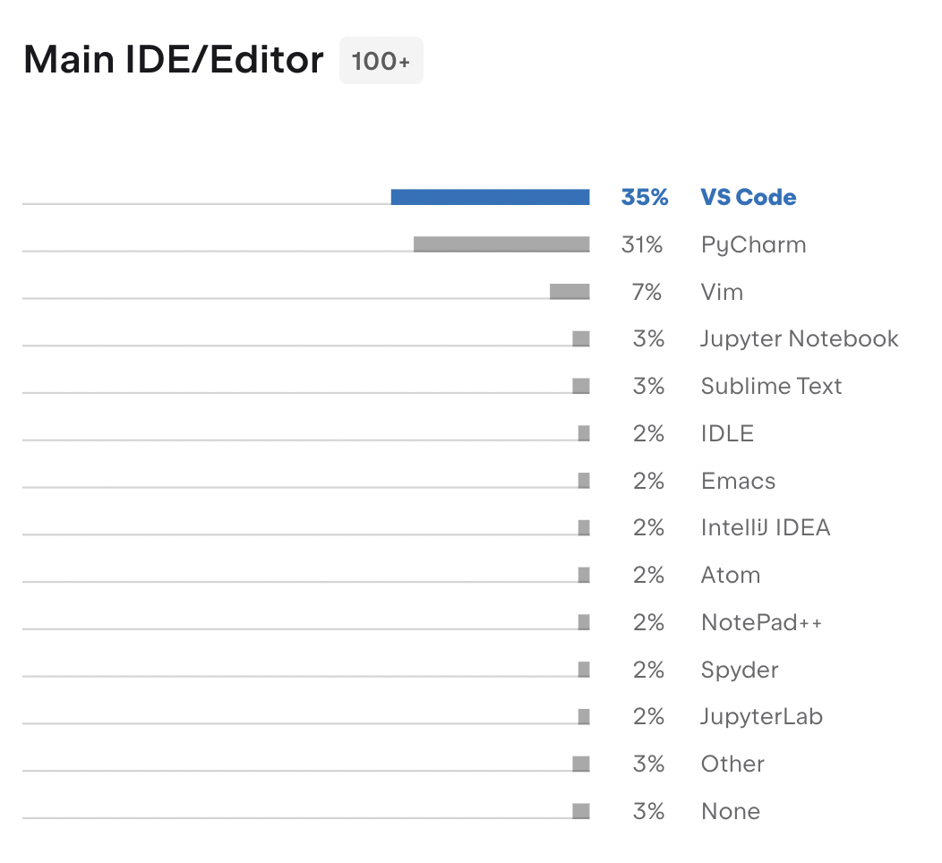942x863 pixels.
Task: Click the Vim bar in chart
Action: click(x=569, y=291)
